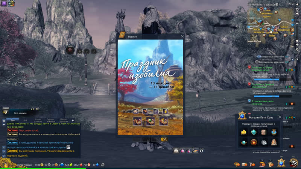The image size is (301, 169).
Task: Click the golden P icon on Новости window
Action: pyautogui.click(x=122, y=35)
